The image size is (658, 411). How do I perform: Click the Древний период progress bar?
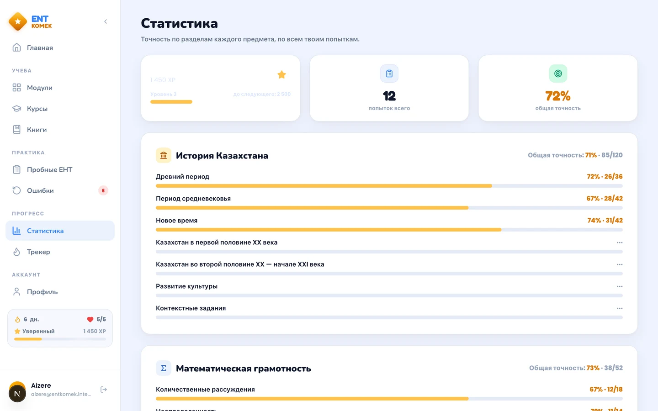pyautogui.click(x=389, y=186)
